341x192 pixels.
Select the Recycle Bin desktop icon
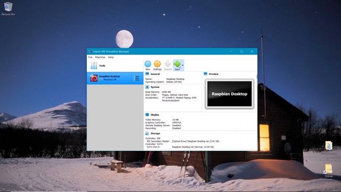(x=9, y=9)
